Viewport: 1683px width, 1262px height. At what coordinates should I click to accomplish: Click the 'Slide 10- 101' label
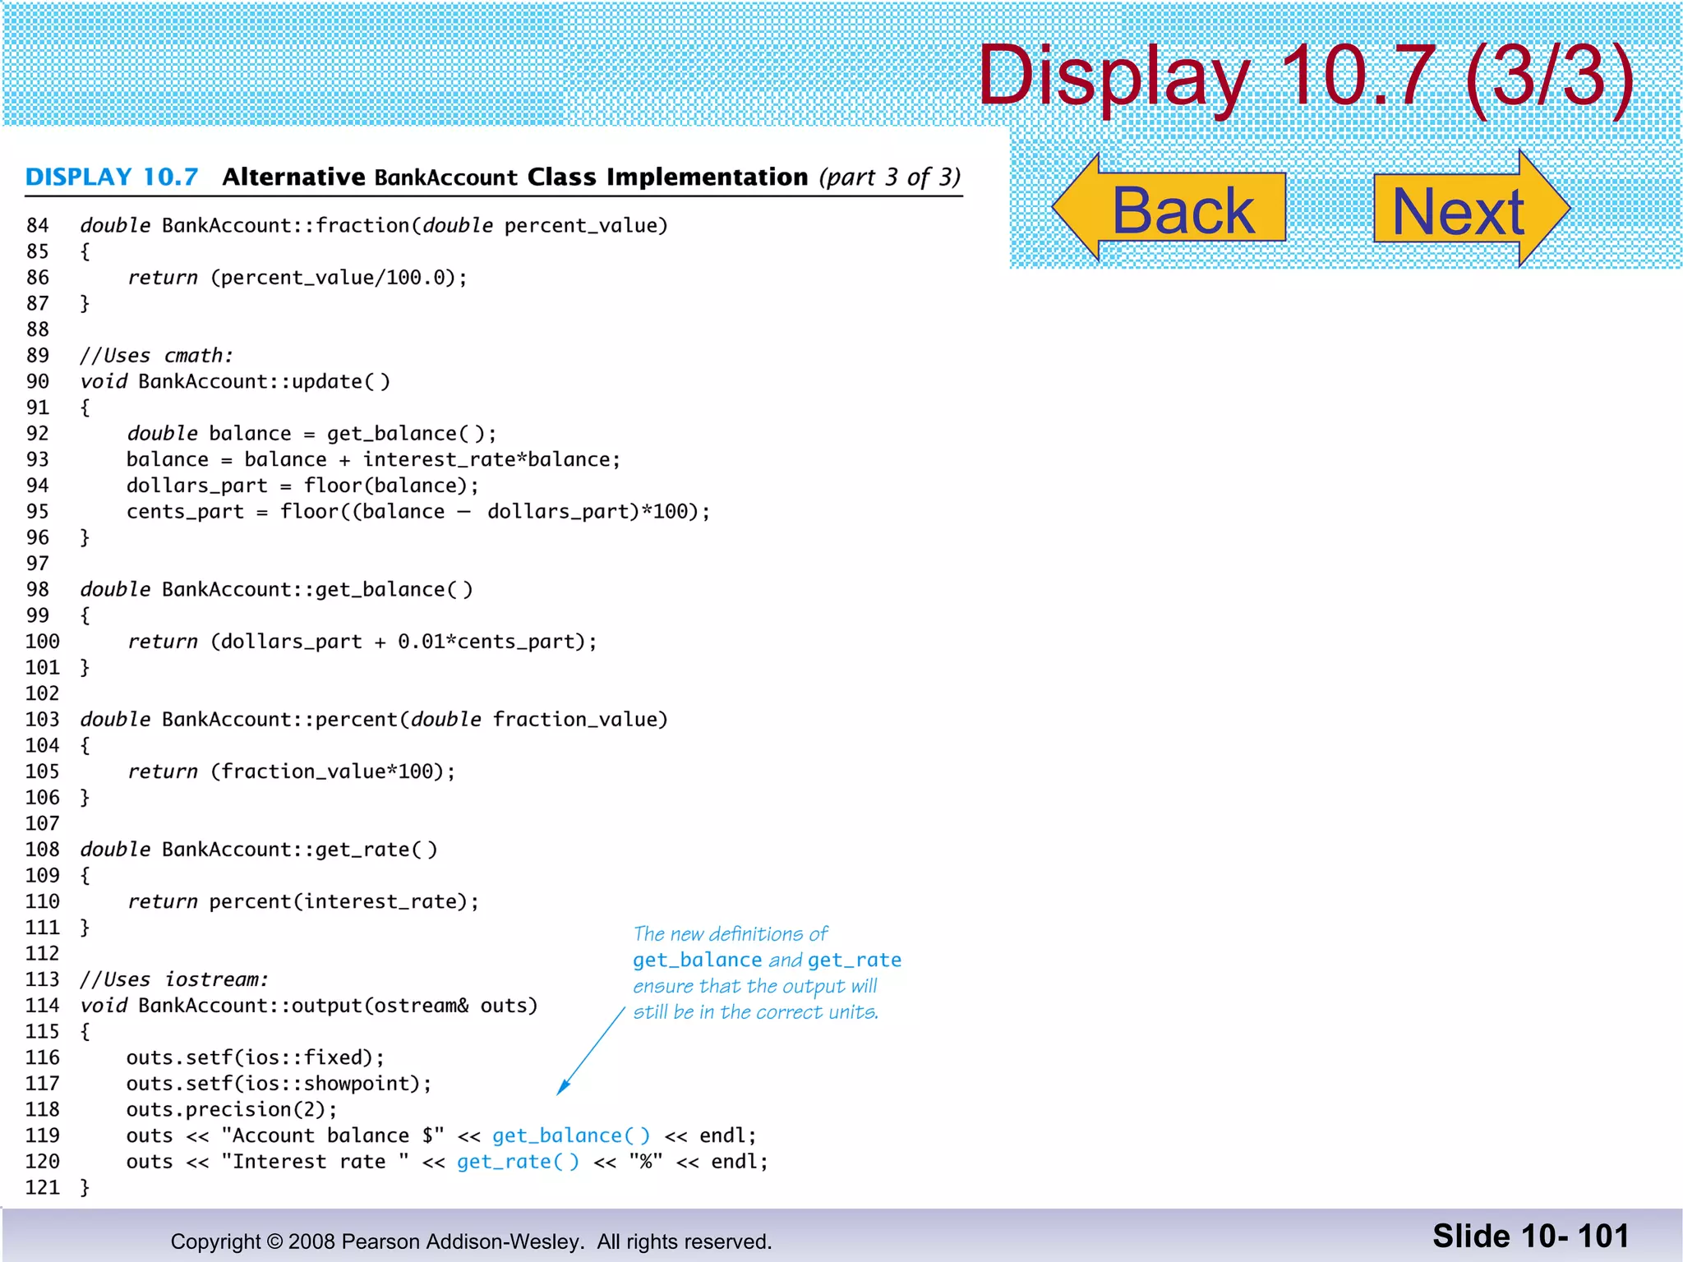(x=1531, y=1237)
